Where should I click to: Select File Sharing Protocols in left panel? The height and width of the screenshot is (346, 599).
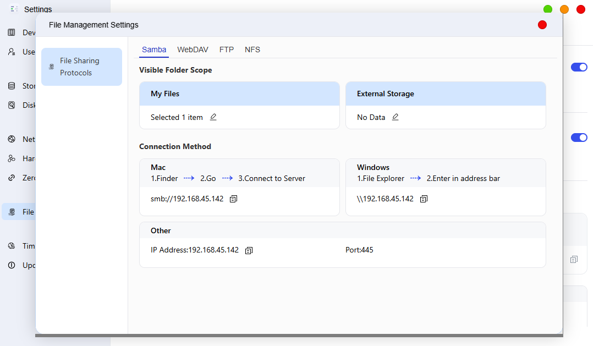coord(82,67)
